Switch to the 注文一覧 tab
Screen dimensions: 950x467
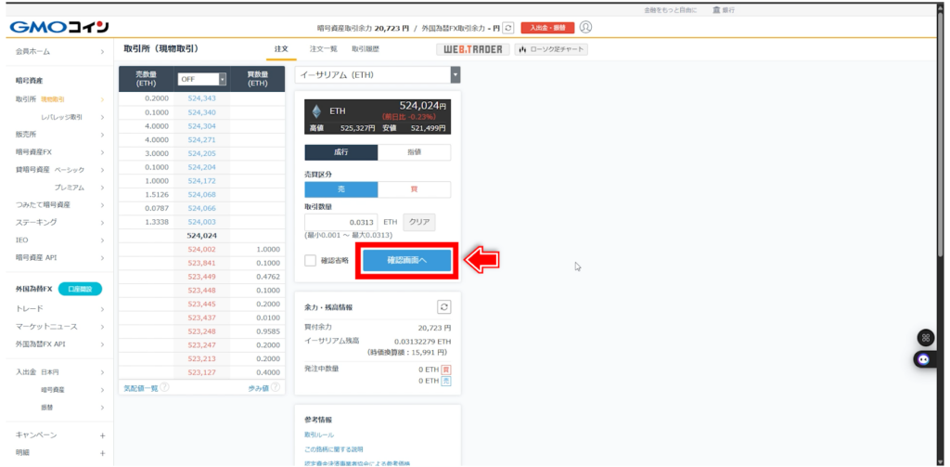coord(323,48)
